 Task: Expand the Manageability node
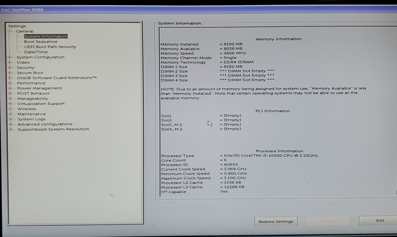10,99
